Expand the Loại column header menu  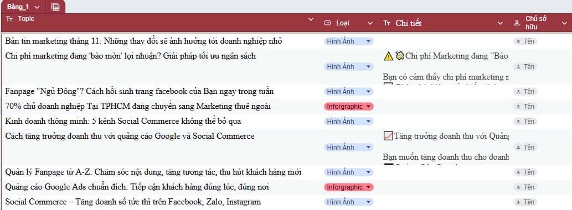tap(370, 23)
